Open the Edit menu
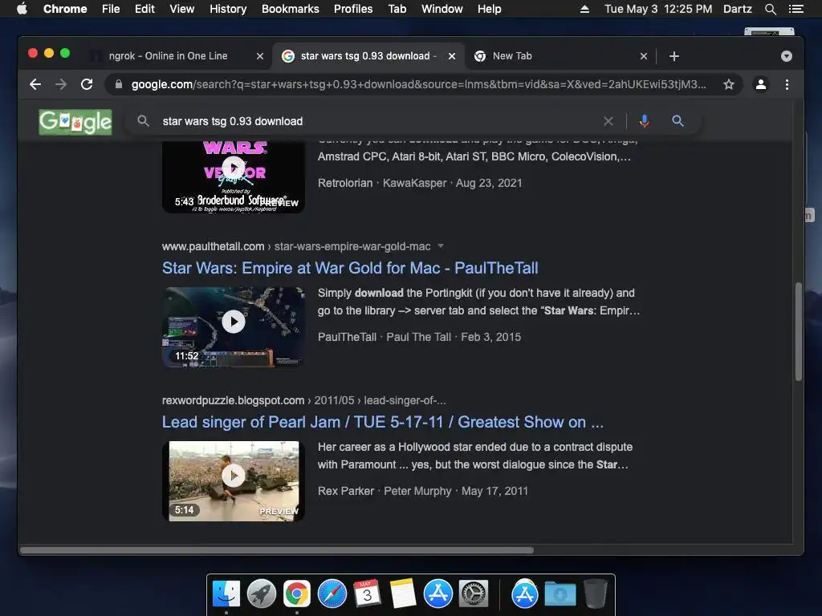Screen dimensions: 822x616 click(x=144, y=9)
